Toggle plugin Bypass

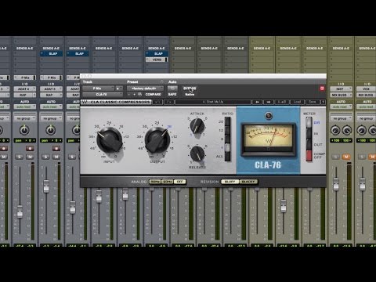[190, 89]
